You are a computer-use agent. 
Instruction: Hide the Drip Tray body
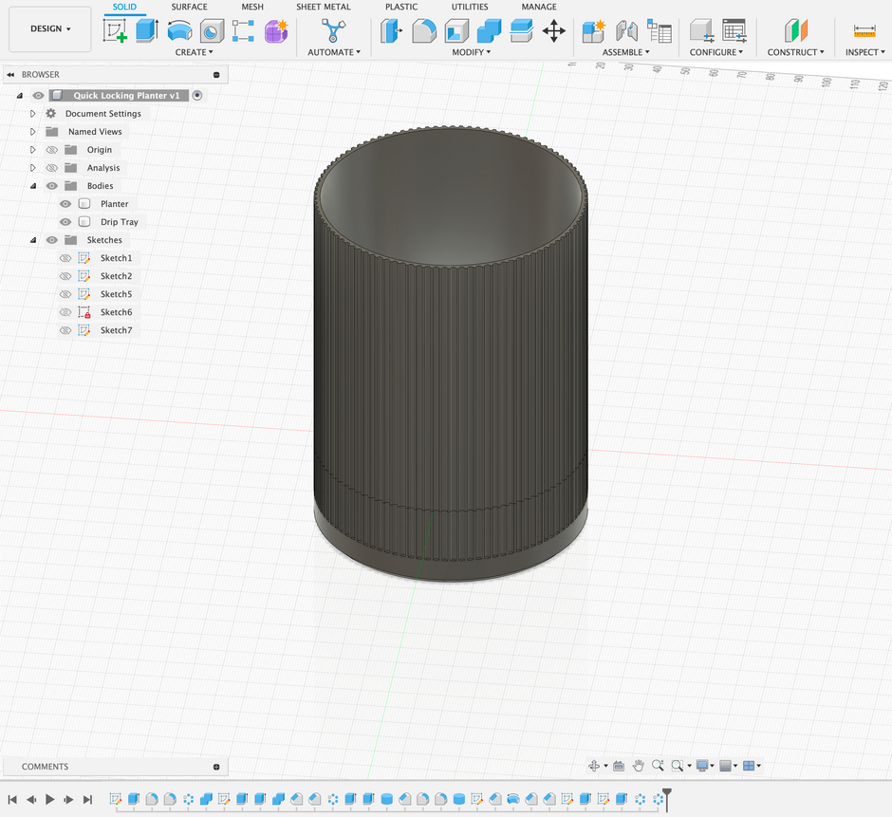[65, 222]
